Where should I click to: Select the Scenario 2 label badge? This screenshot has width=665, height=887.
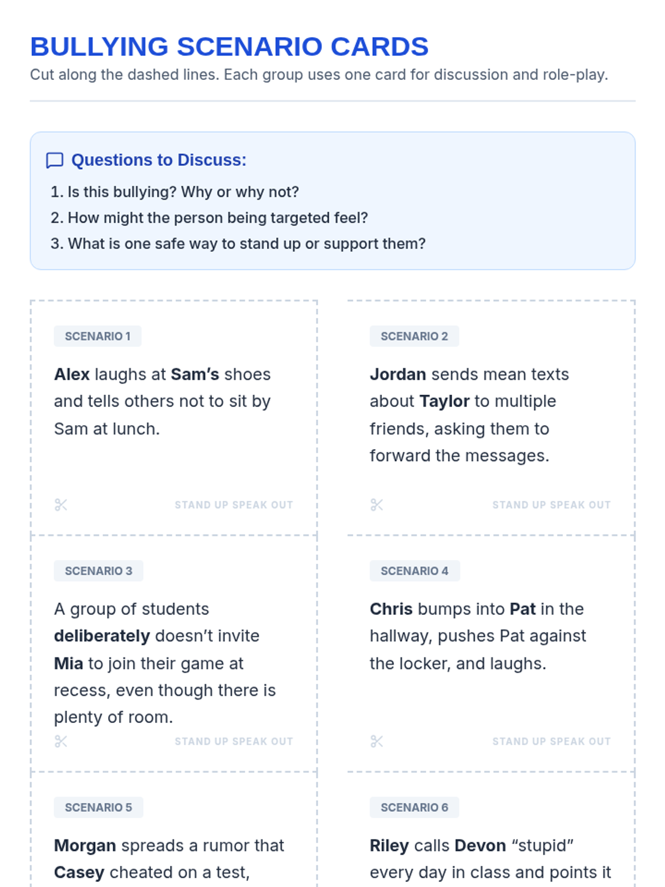[x=414, y=337]
